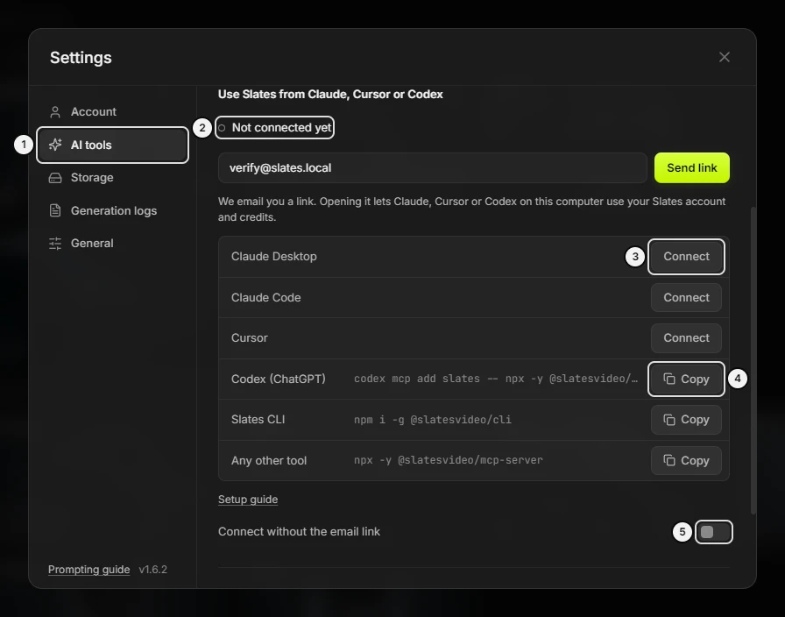Screen dimensions: 785x617
Task: Open the Generation logs section
Action: pos(113,211)
